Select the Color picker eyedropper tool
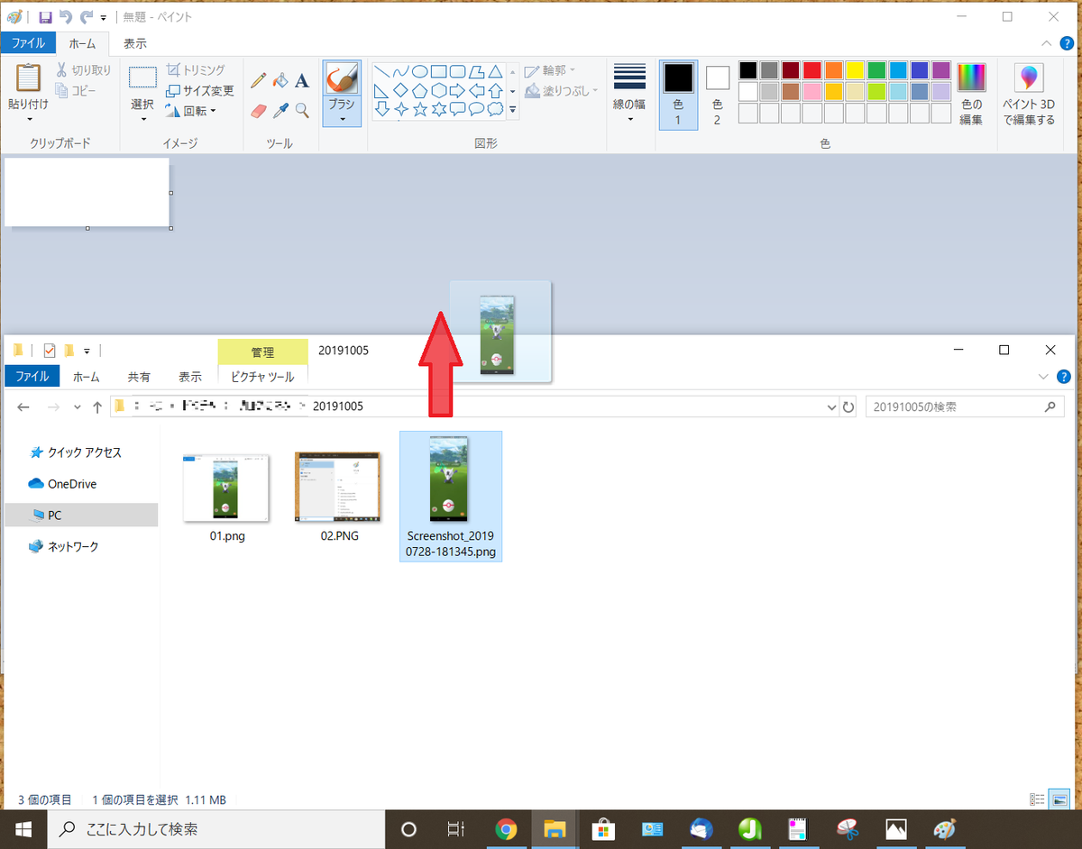The height and width of the screenshot is (849, 1082). click(x=280, y=111)
